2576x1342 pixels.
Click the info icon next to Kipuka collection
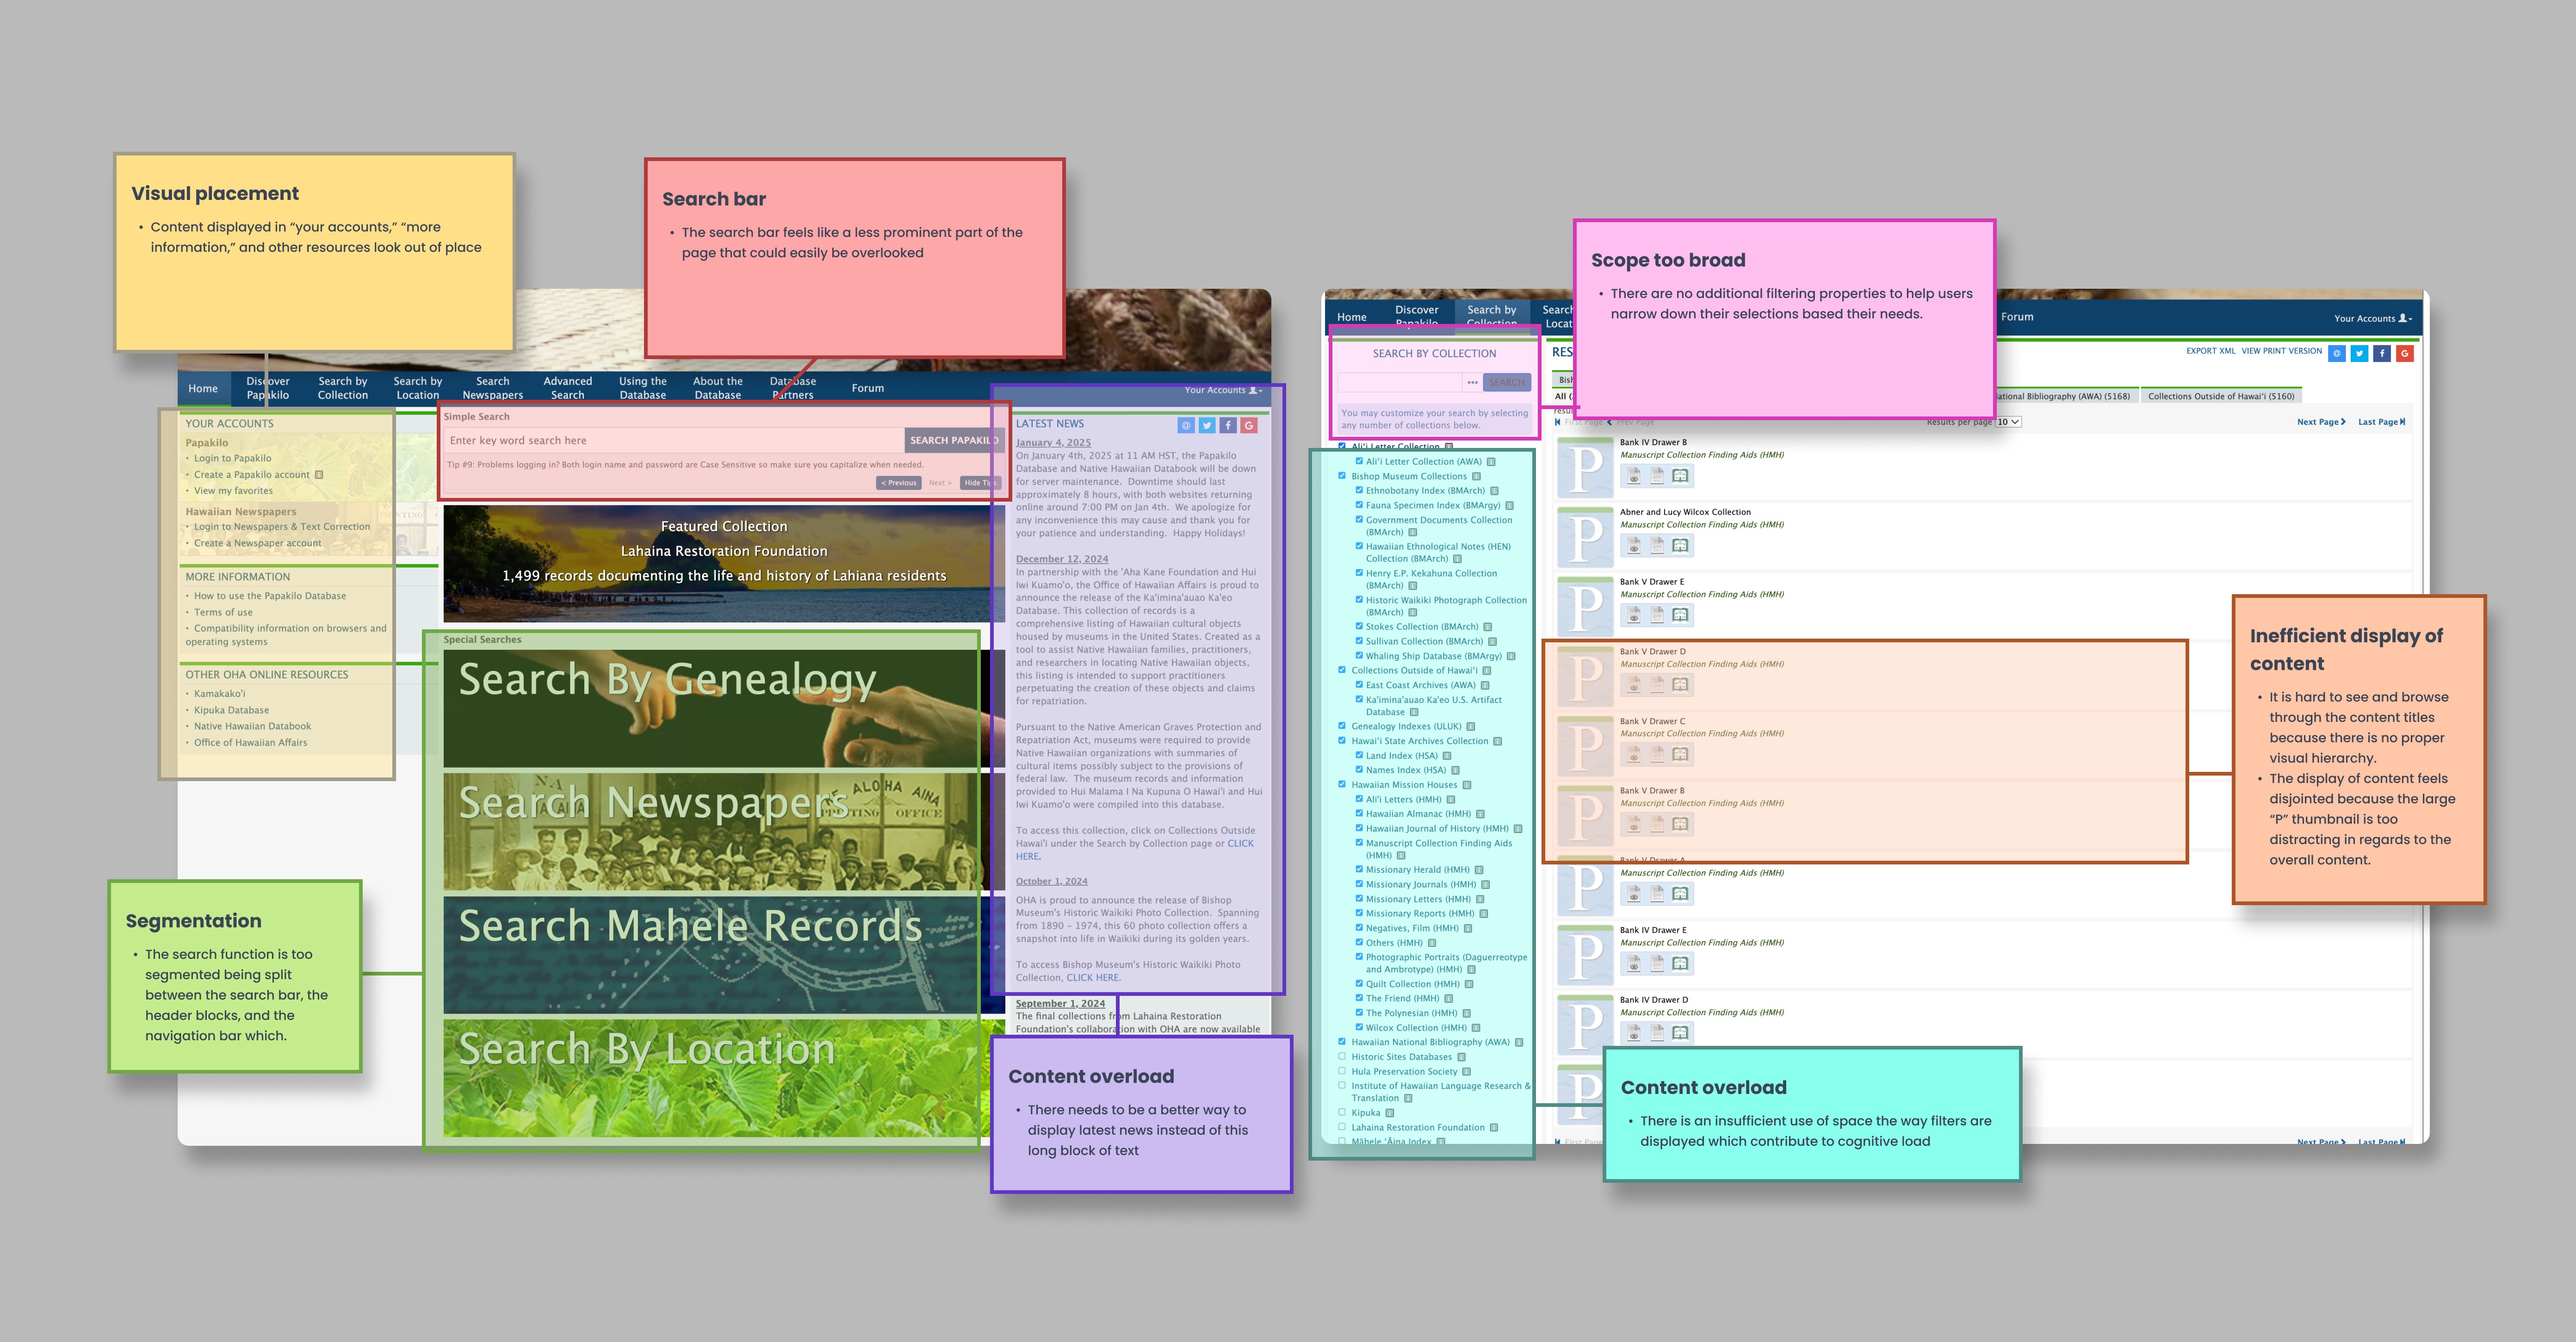pyautogui.click(x=1389, y=1113)
